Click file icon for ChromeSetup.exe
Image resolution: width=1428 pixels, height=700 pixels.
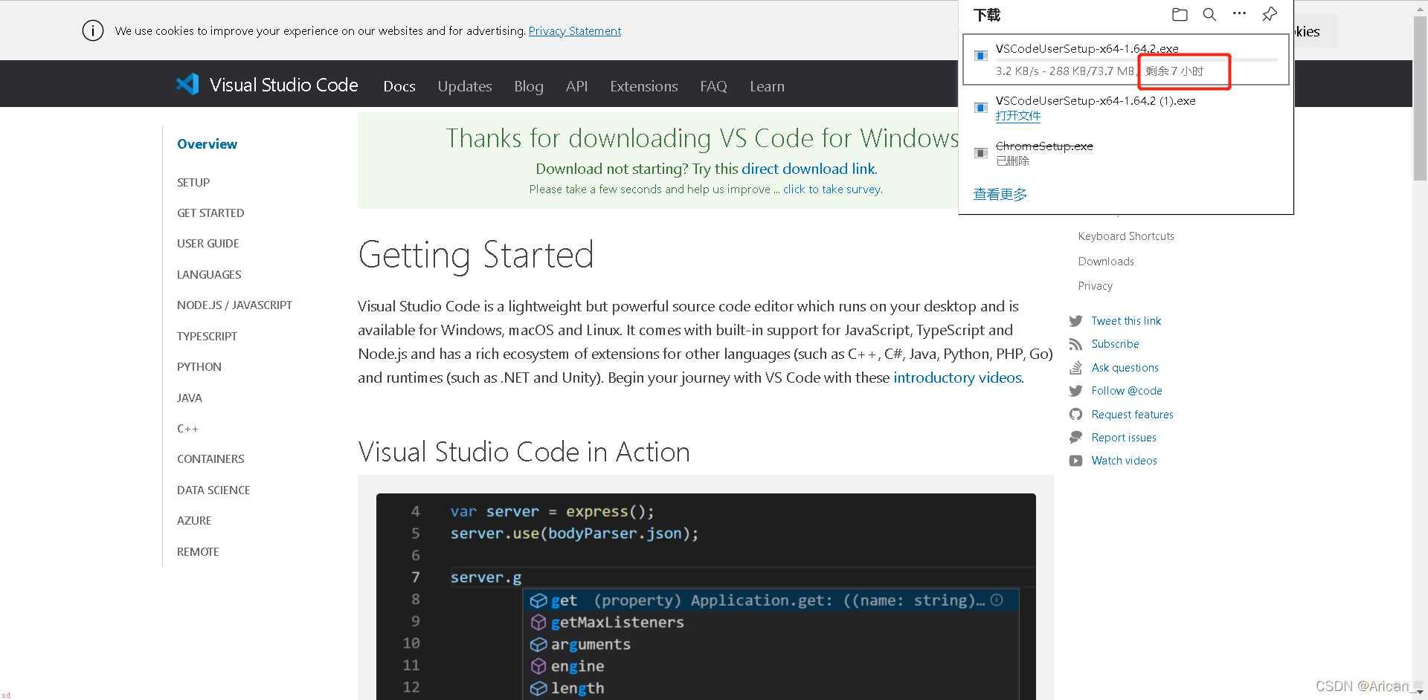(981, 152)
